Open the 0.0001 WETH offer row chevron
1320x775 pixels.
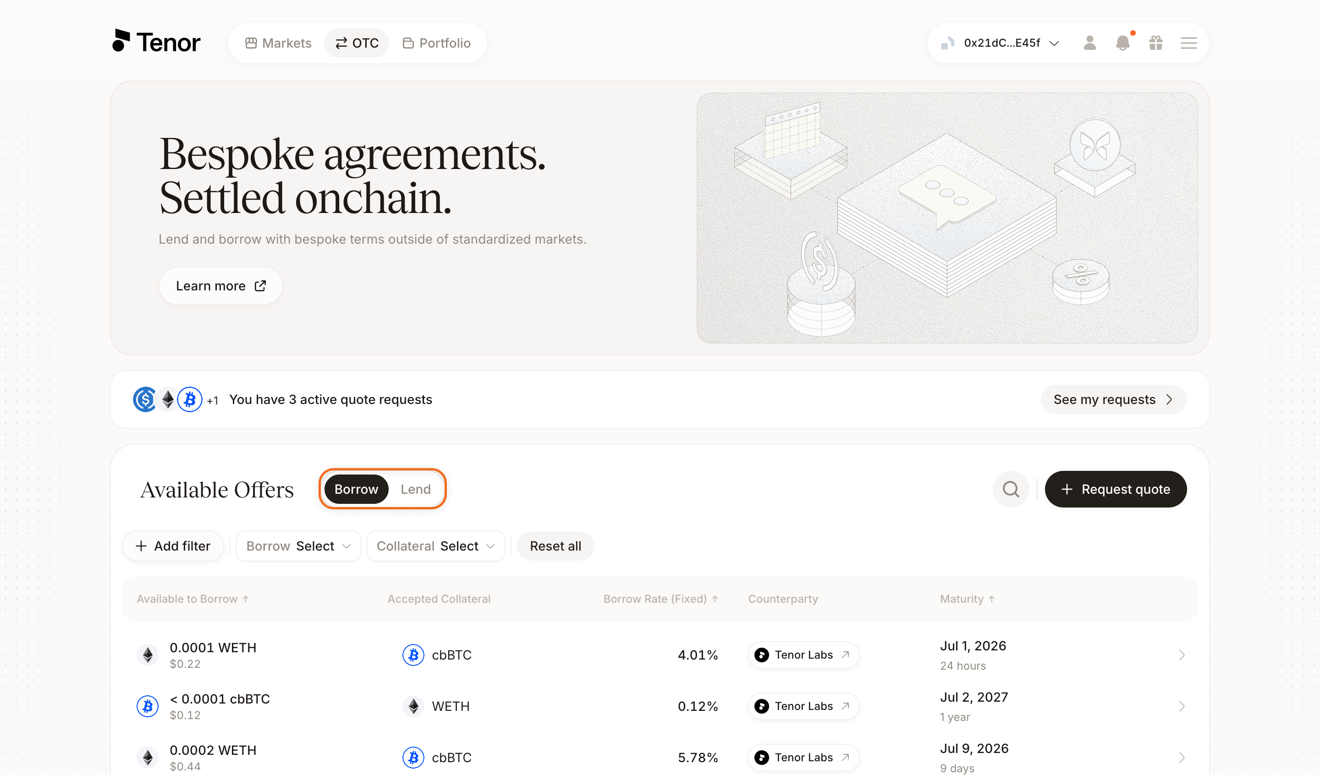click(1182, 655)
